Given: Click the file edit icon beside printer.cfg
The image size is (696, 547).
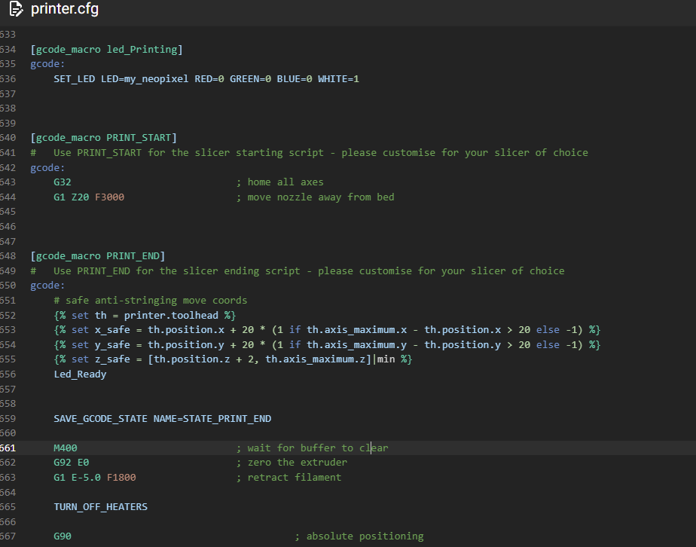Looking at the screenshot, I should (17, 9).
